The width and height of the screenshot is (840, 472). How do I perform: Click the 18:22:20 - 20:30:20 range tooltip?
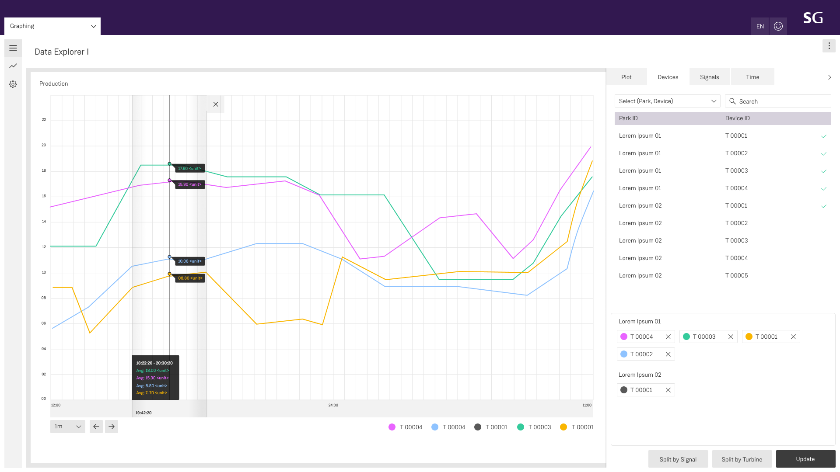tap(155, 378)
